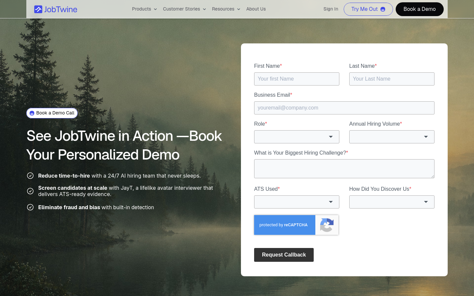The width and height of the screenshot is (474, 296).
Task: Click the robot icon in Book a Demo Call badge
Action: [x=32, y=113]
